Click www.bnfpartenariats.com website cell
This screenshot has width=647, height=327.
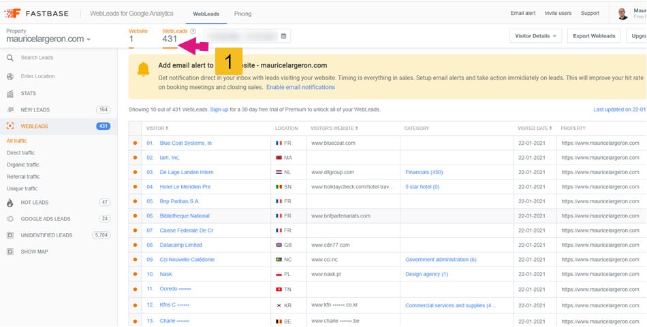coord(341,216)
